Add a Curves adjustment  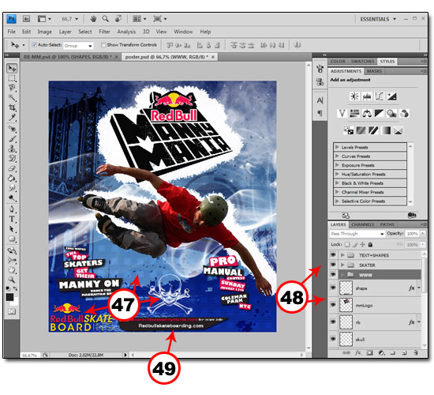coord(380,96)
